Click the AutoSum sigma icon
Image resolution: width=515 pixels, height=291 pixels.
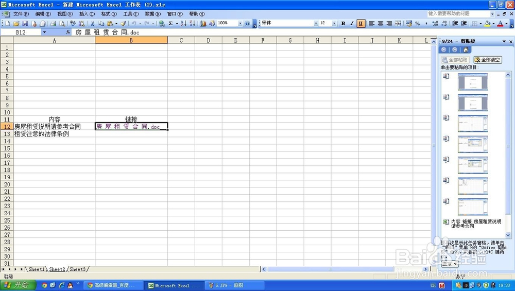tap(170, 23)
